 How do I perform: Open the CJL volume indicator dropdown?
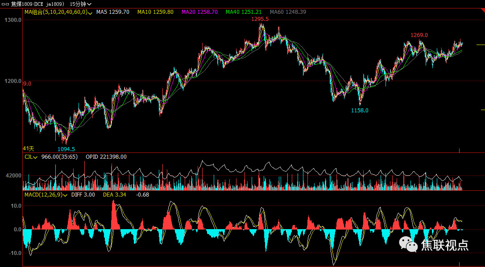coord(31,157)
